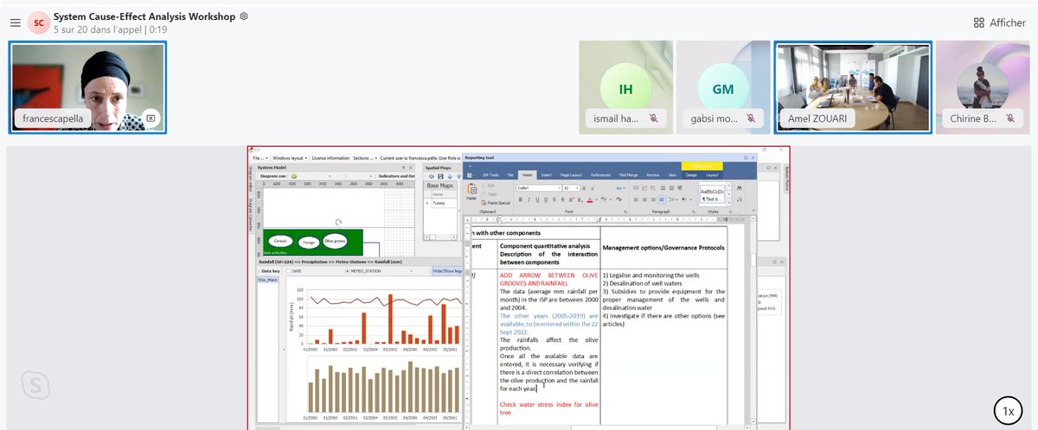Click the Shrink Font icon
This screenshot has width=1038, height=430.
pos(593,188)
